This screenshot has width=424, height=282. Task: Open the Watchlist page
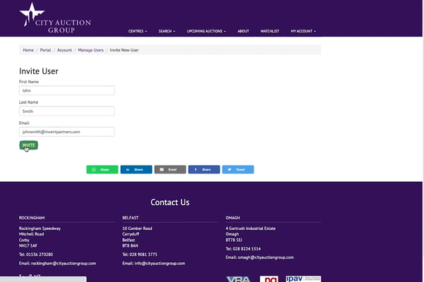(270, 31)
